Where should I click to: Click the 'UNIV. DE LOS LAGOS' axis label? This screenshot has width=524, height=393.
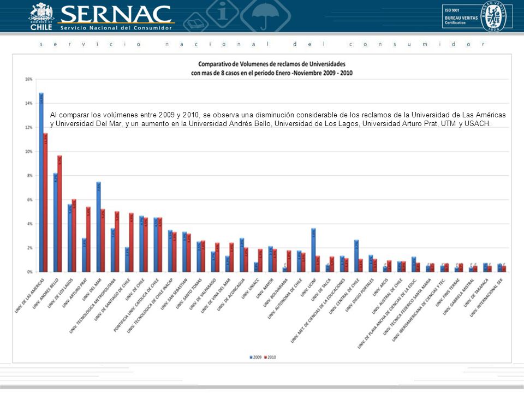[x=60, y=293]
